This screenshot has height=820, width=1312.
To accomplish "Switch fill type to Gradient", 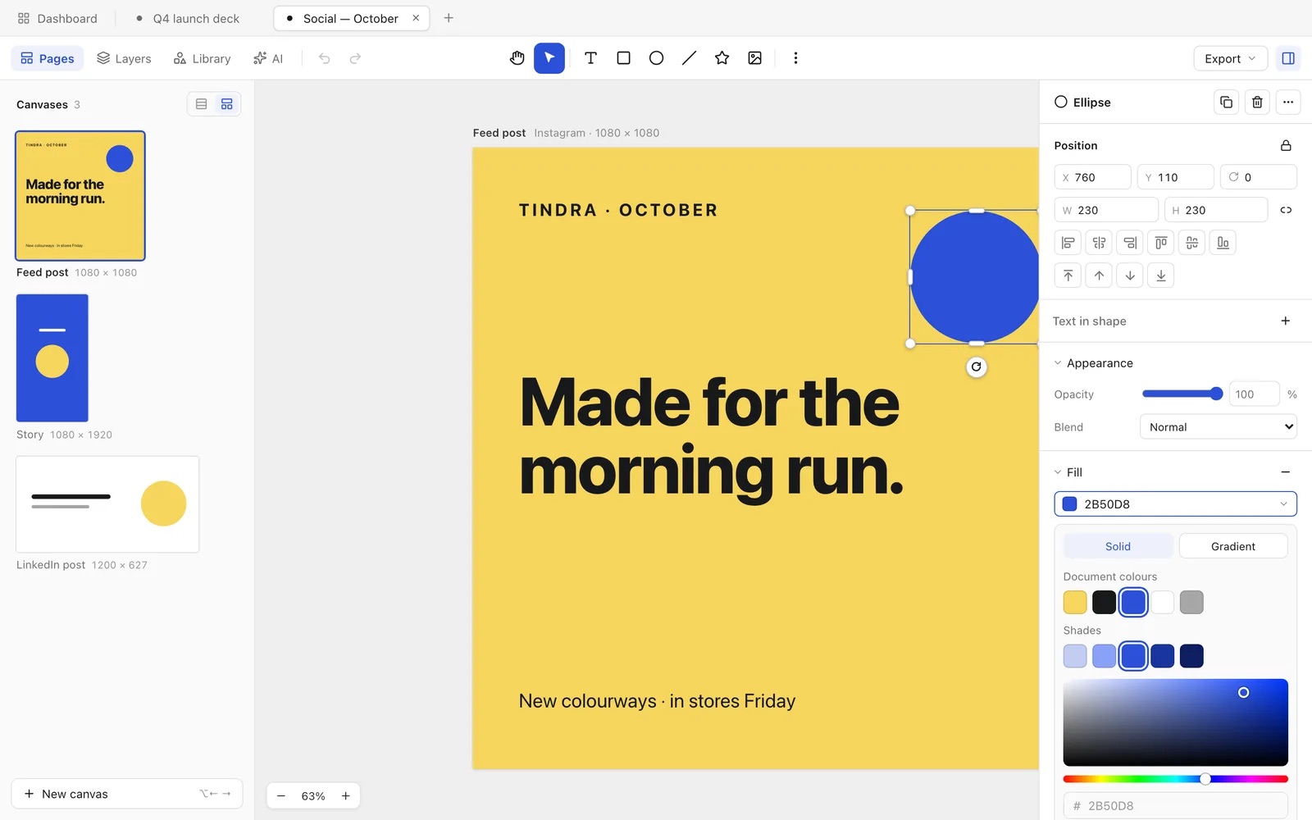I will click(1232, 546).
